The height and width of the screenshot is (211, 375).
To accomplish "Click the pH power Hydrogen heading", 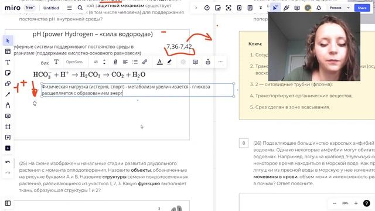I will [x=93, y=34].
